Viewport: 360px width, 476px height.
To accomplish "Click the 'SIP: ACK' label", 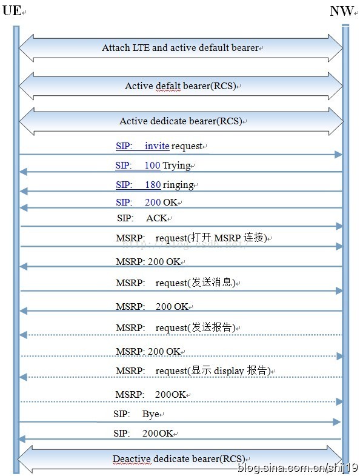I will coord(142,218).
